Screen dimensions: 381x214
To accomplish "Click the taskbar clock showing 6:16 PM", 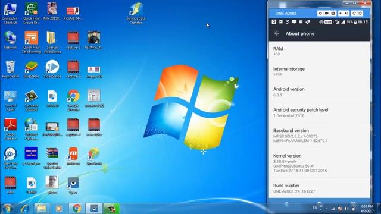I will (367, 209).
